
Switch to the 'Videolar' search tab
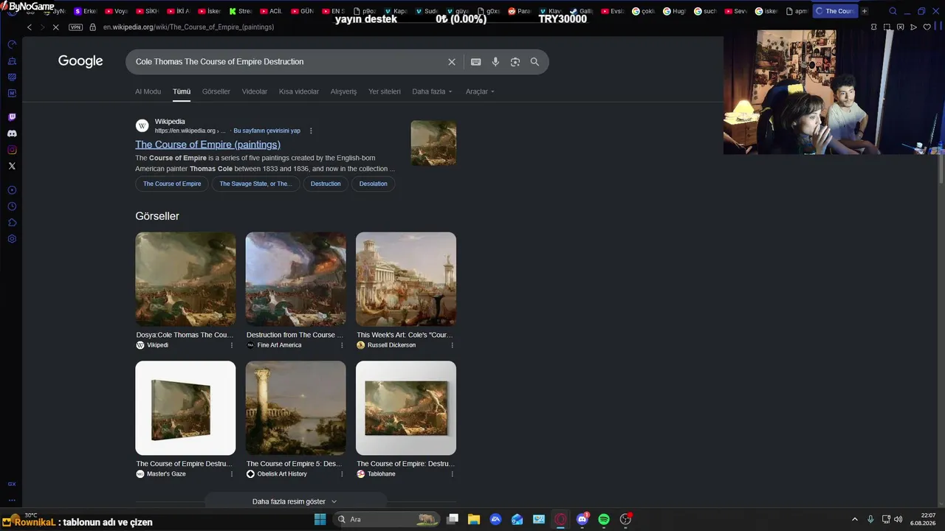click(255, 91)
